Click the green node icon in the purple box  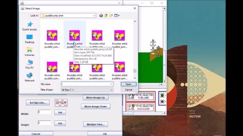(162, 96)
